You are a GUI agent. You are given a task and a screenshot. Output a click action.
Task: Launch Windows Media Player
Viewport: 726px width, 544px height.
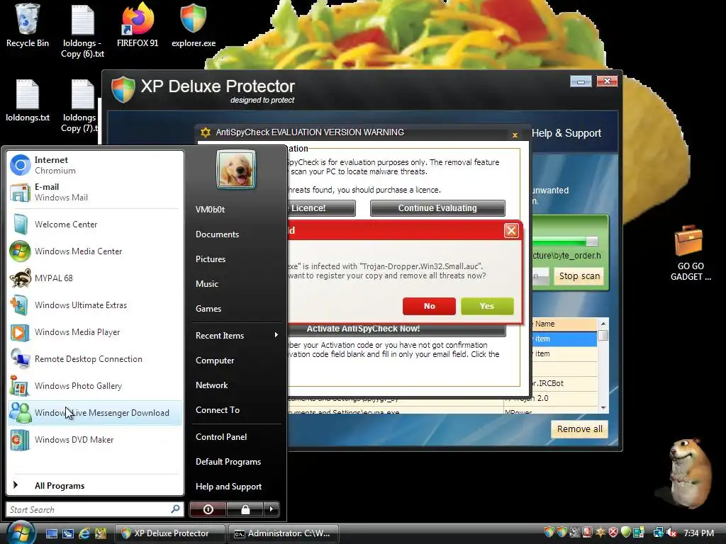pos(95,332)
